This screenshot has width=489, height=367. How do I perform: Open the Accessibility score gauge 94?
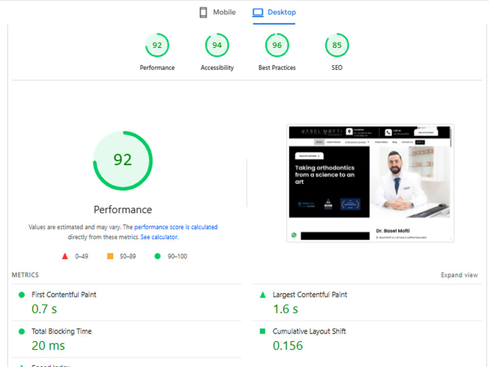(x=217, y=45)
